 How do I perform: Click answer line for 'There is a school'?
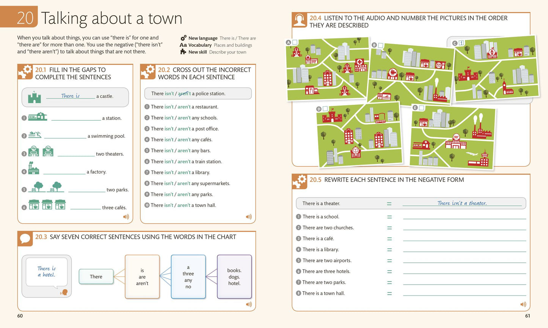click(465, 217)
